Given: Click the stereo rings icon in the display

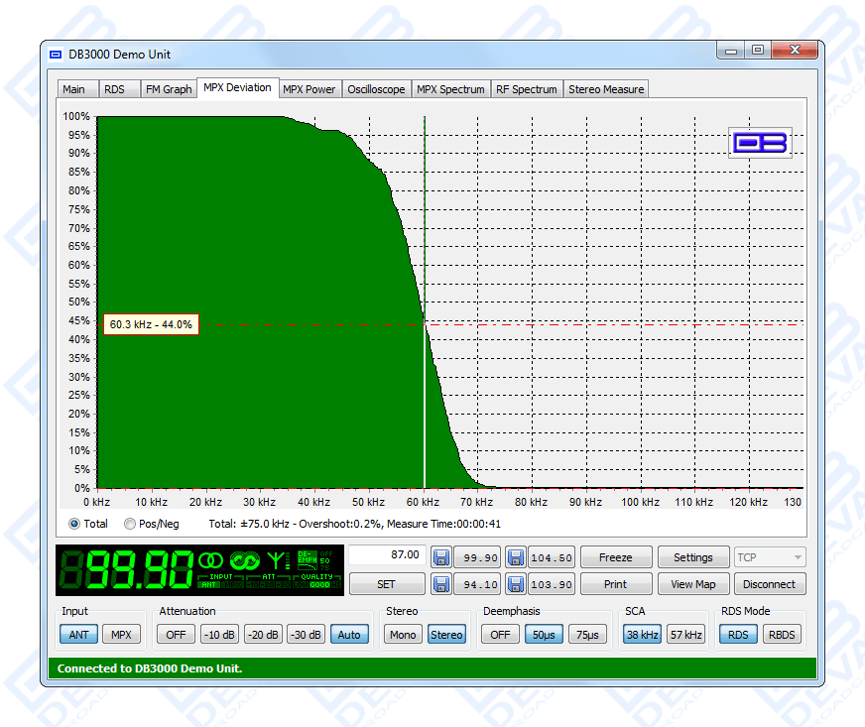Looking at the screenshot, I should tap(211, 560).
